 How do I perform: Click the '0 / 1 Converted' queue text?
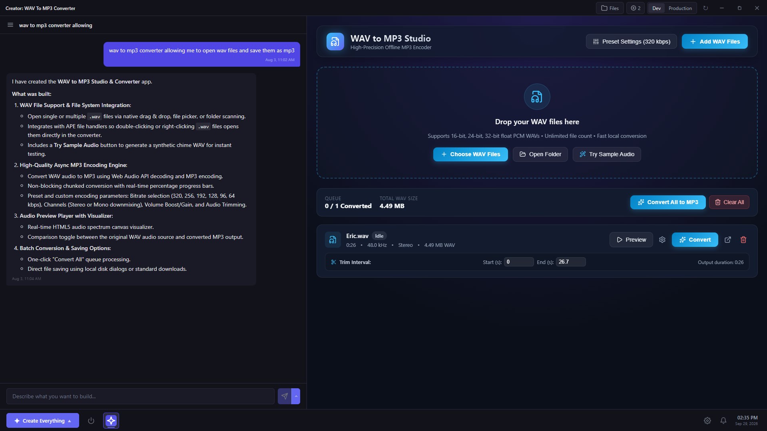pos(348,206)
